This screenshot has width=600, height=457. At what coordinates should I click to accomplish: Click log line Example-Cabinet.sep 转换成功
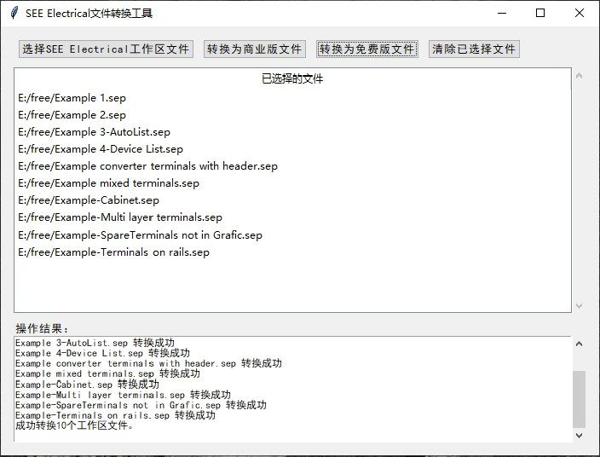(87, 385)
